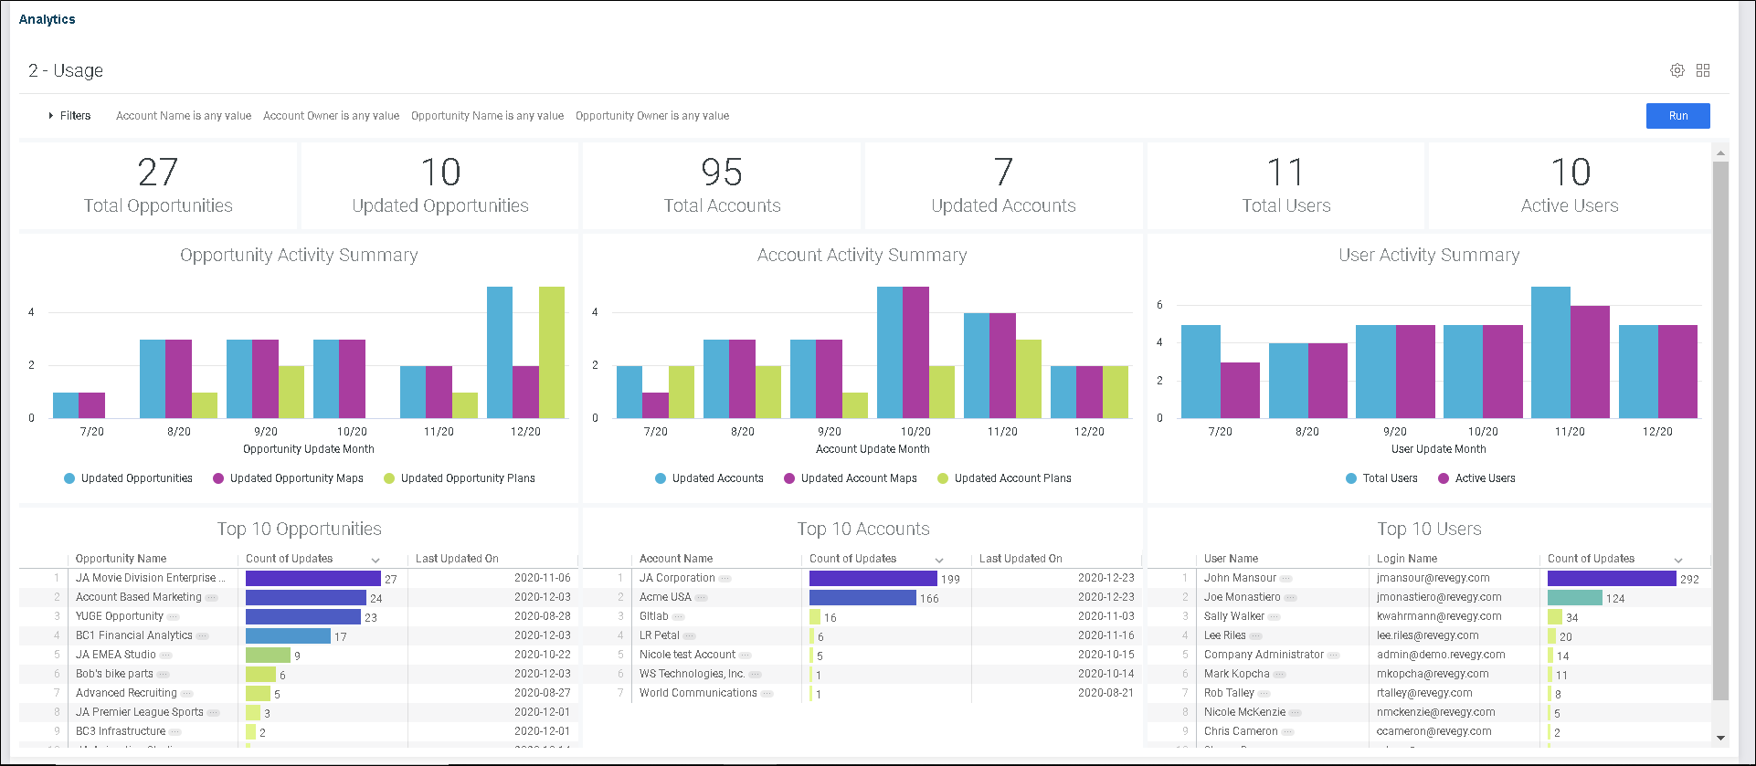Click sort arrow in Top 10 Users table
Screen dimensions: 1756x766
click(x=1677, y=560)
